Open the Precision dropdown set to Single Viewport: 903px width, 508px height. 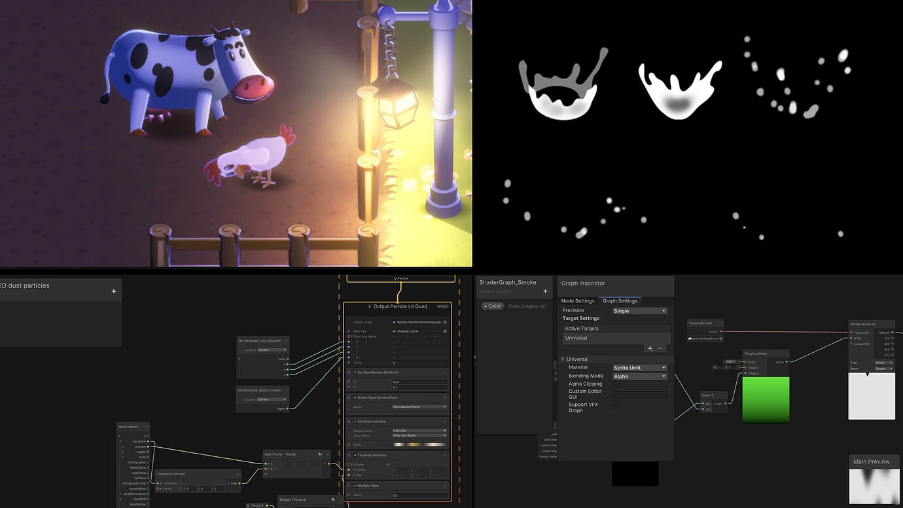tap(640, 311)
